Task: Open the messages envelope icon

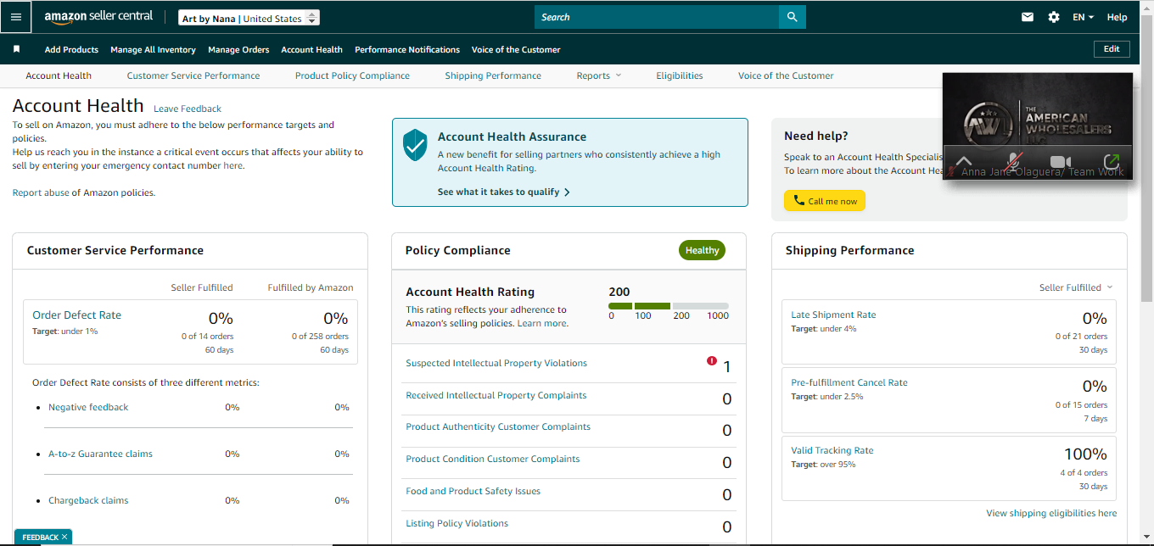Action: point(1028,17)
